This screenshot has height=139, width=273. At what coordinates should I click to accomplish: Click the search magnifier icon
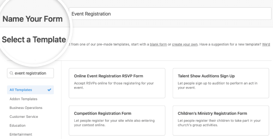11,73
